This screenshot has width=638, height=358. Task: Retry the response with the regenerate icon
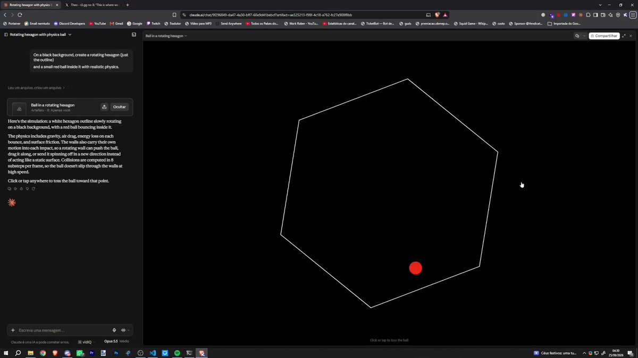pos(33,189)
